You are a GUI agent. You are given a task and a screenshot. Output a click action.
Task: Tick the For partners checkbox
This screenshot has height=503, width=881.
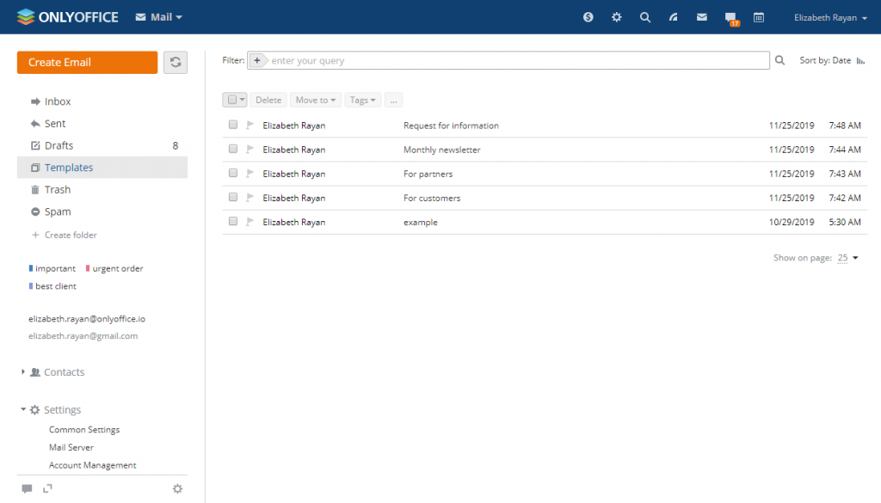[x=232, y=173]
